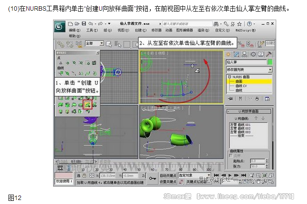Screen dimensions: 307x204
Task: Collapse the NURBS 曲面 stack entry
Action: coord(229,77)
